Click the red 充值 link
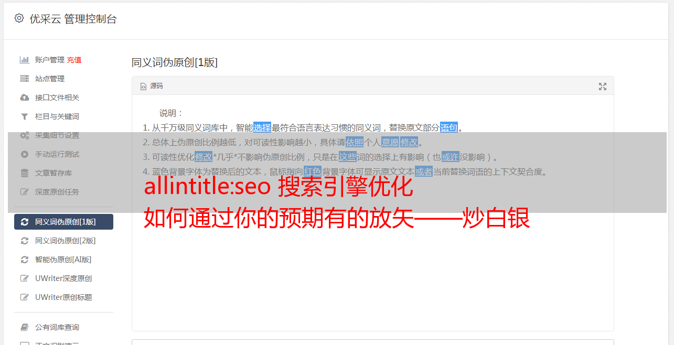Viewport: 674px width, 345px height. tap(74, 60)
